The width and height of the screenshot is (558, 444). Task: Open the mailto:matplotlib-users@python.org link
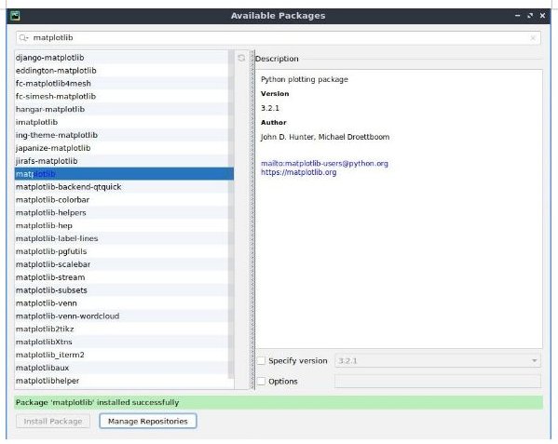pyautogui.click(x=324, y=164)
